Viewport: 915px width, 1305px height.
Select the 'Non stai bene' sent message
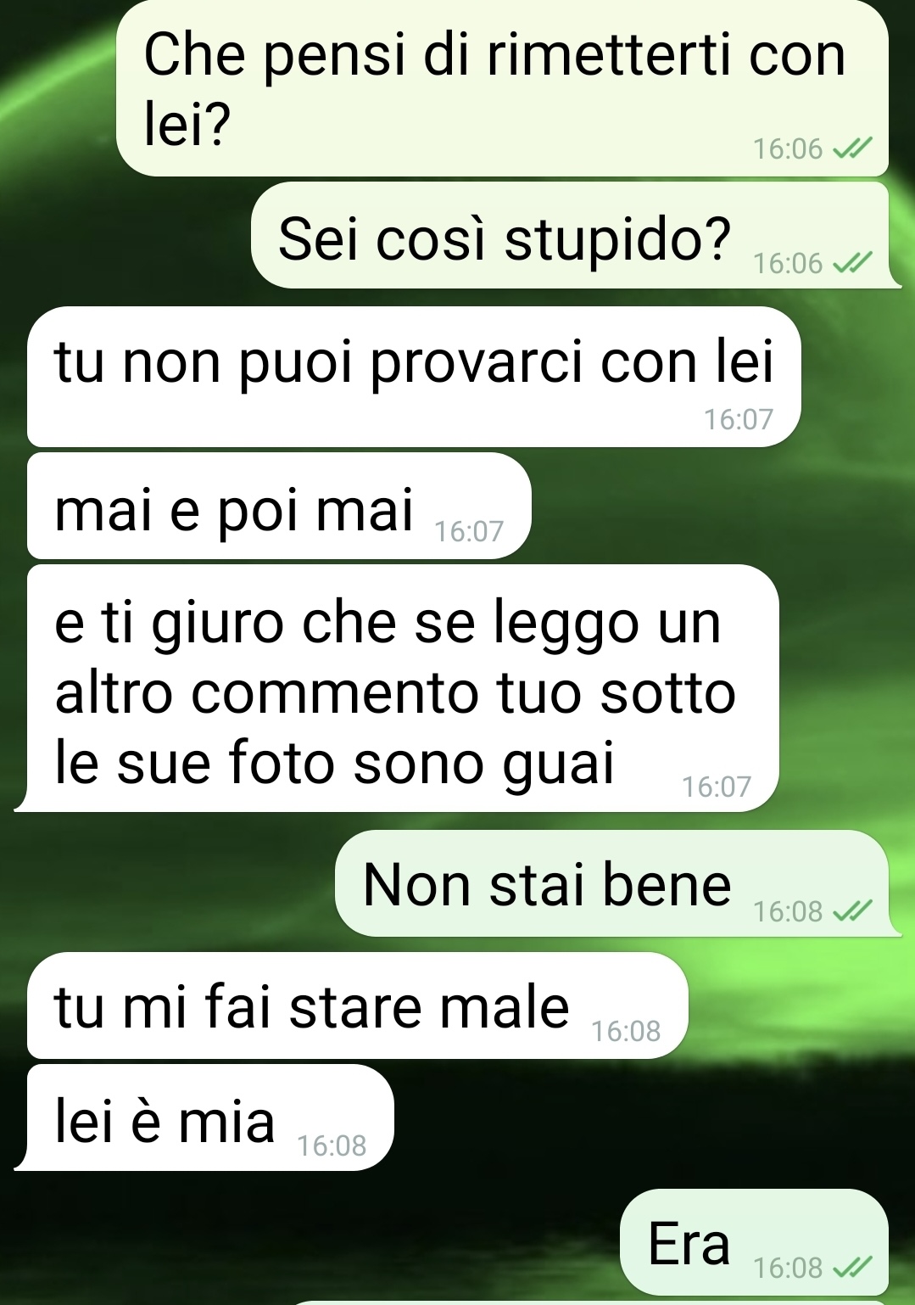click(x=618, y=883)
